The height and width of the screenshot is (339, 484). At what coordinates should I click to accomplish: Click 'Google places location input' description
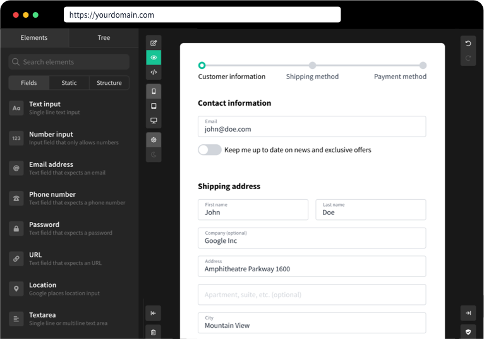click(x=64, y=293)
